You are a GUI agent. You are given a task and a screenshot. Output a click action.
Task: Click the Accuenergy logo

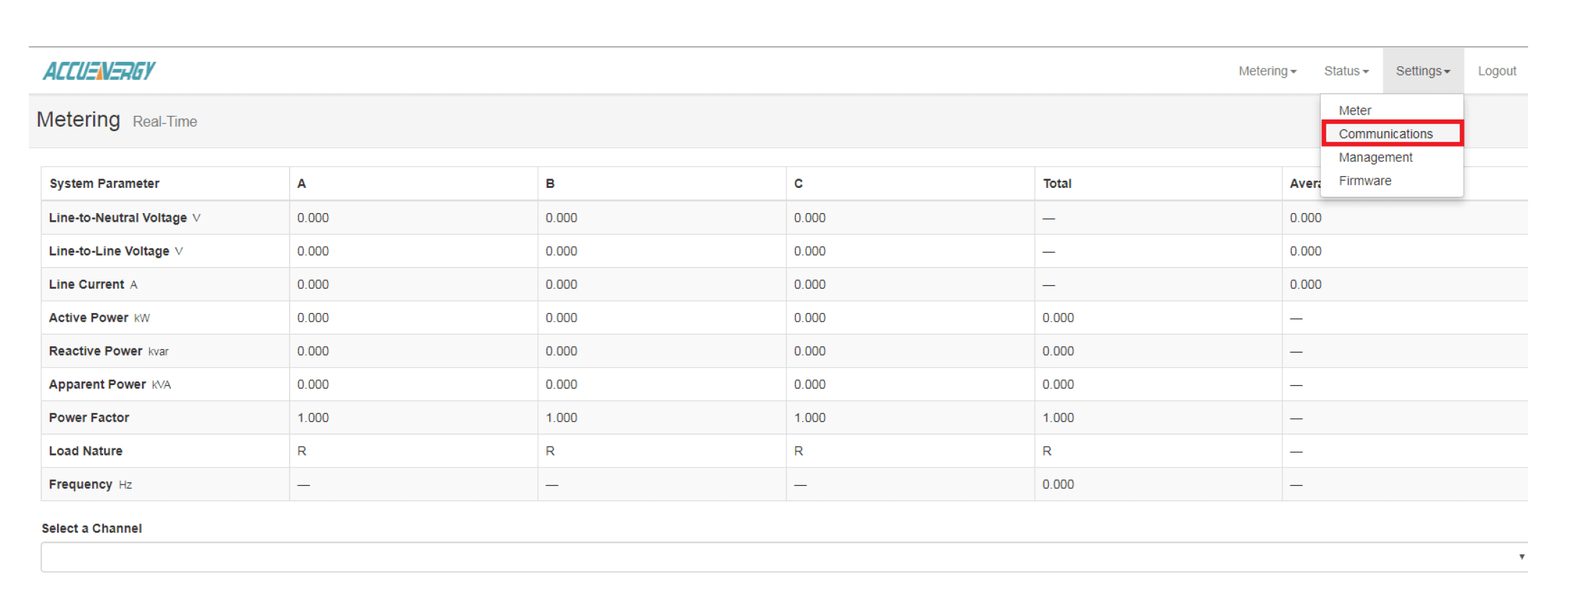99,71
